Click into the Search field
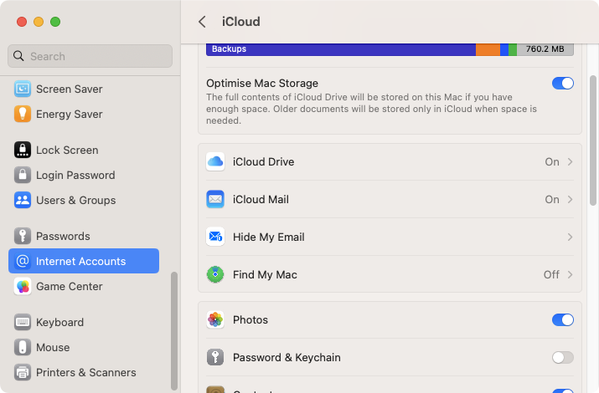The image size is (599, 393). coord(90,56)
